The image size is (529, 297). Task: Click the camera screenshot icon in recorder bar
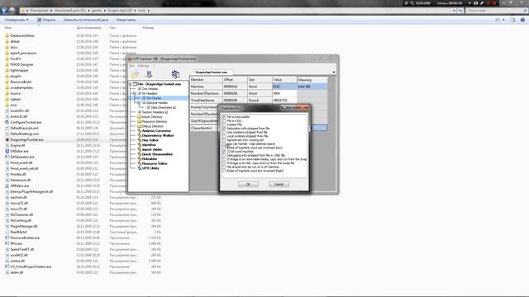click(x=476, y=3)
